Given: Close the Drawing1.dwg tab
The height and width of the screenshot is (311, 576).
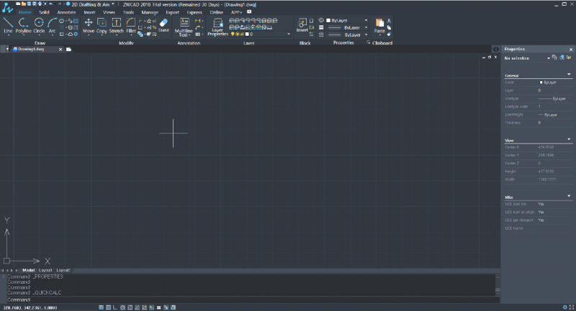Looking at the screenshot, I should pyautogui.click(x=60, y=50).
